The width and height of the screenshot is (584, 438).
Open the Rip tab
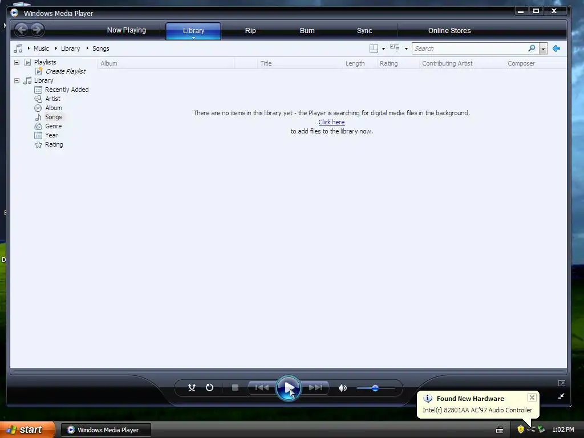[250, 31]
